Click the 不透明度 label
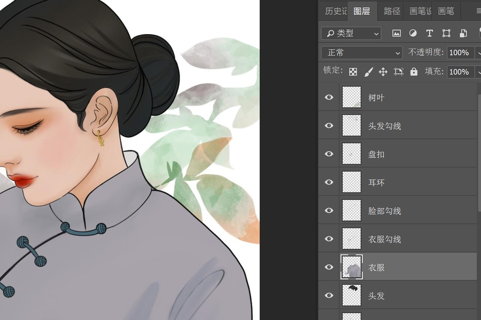Viewport: 481px width, 320px height. coord(425,52)
